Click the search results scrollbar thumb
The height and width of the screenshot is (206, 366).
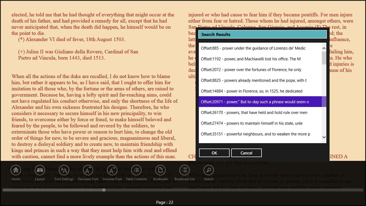tap(324, 58)
